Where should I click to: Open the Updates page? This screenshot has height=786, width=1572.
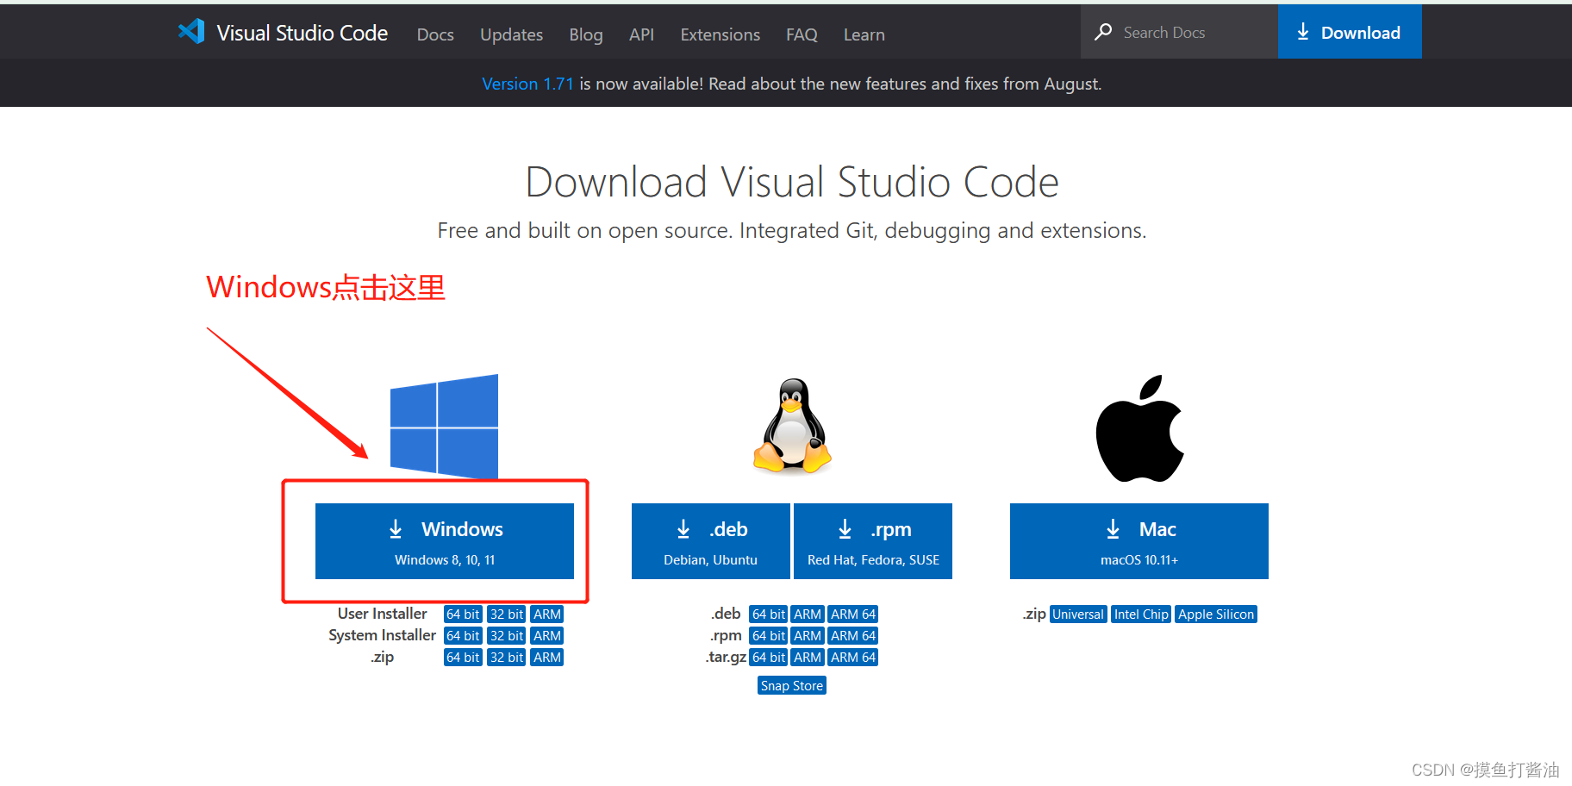tap(511, 34)
